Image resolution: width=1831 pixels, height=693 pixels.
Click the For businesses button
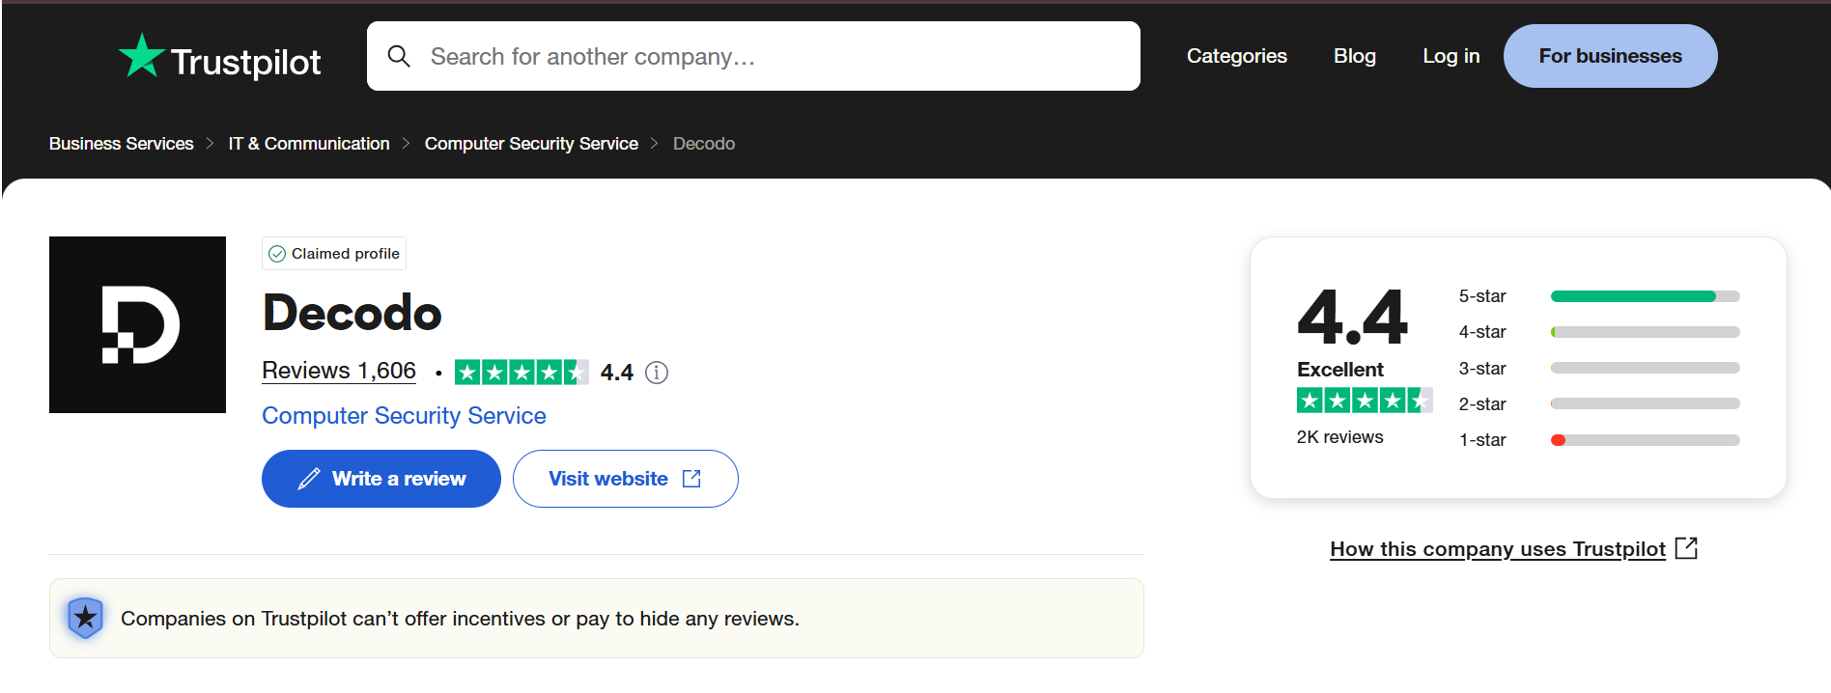pos(1610,56)
